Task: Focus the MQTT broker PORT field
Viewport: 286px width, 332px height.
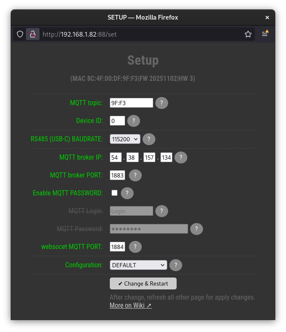Action: click(x=117, y=175)
